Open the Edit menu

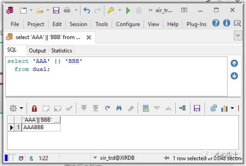pyautogui.click(x=57, y=24)
